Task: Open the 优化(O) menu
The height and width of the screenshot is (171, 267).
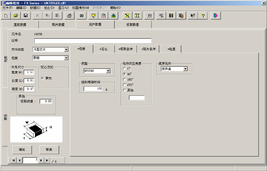Action: [x=49, y=8]
